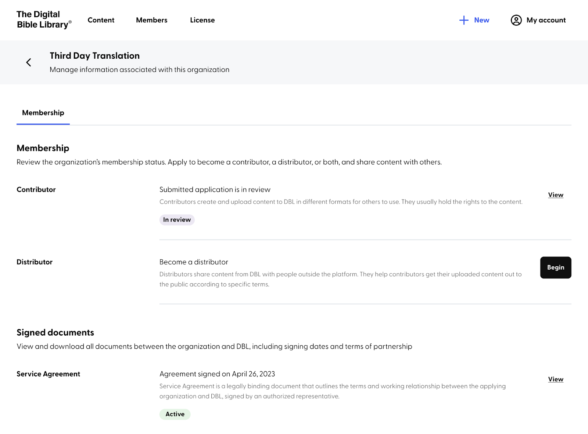Click the Active status badge
The image size is (588, 434).
pyautogui.click(x=175, y=414)
